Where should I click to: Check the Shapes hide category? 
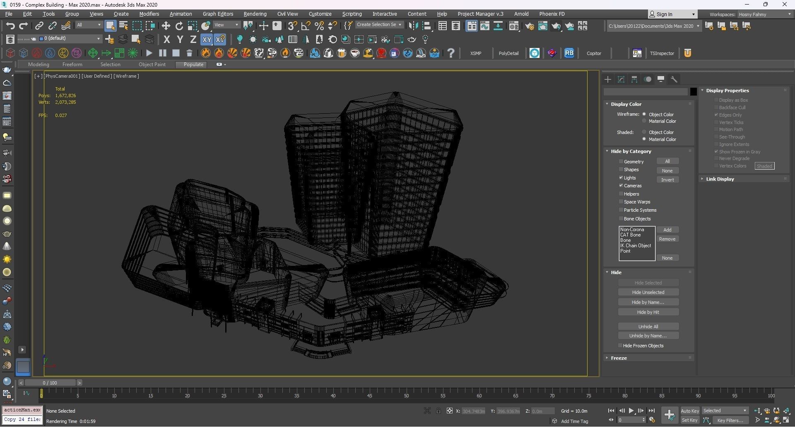pos(621,170)
